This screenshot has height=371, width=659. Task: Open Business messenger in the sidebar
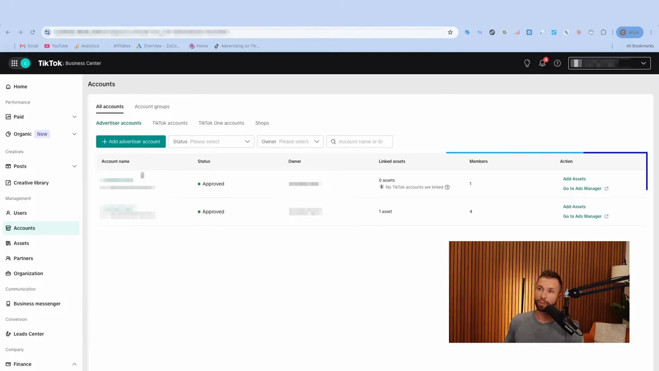click(x=41, y=303)
